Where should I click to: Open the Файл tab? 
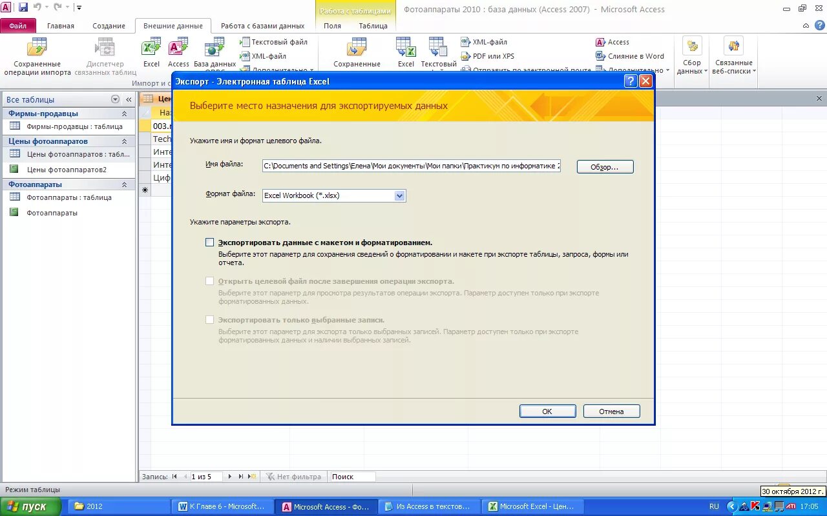[18, 26]
